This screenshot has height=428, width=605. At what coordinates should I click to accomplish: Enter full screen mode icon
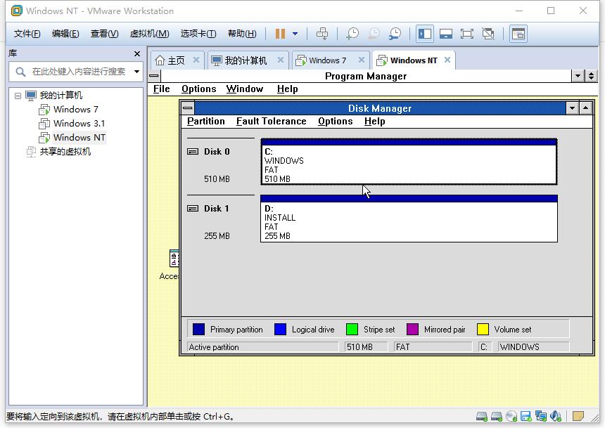pyautogui.click(x=467, y=34)
